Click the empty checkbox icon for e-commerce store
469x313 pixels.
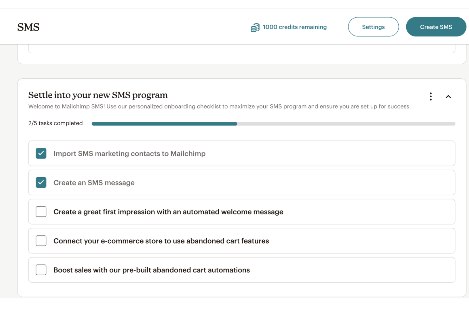tap(41, 241)
